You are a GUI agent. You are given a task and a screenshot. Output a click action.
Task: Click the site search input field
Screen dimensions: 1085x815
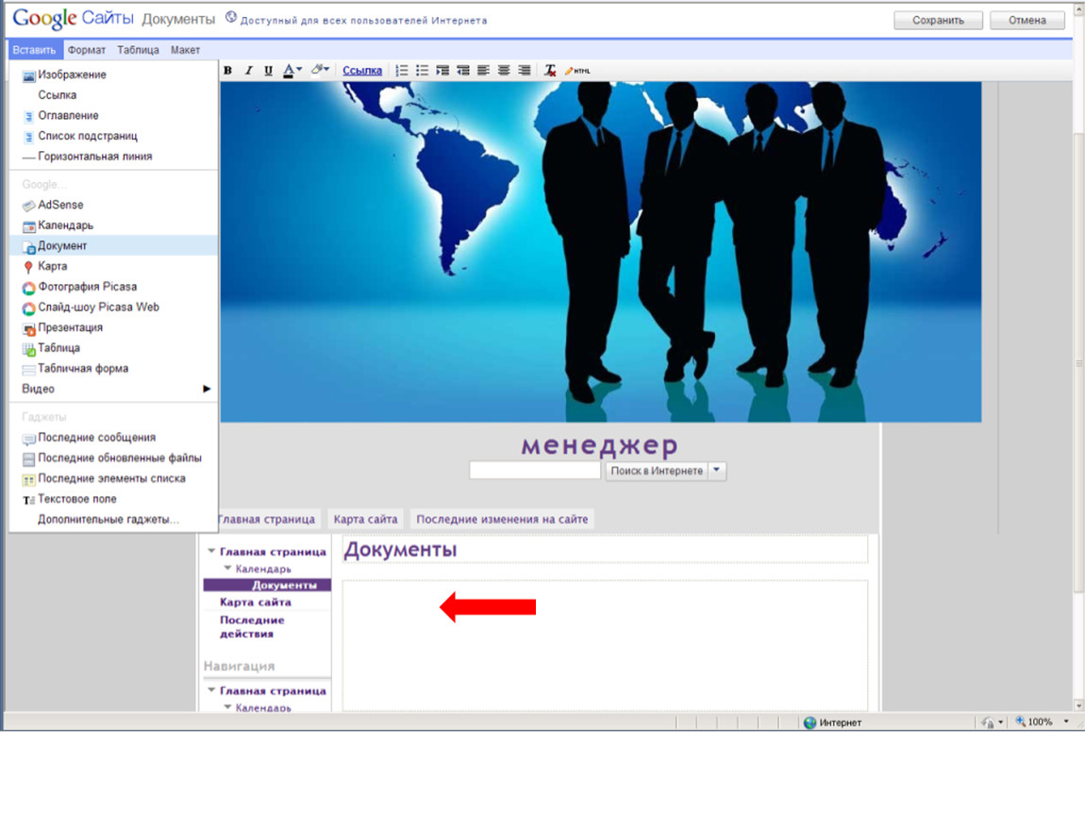[535, 471]
